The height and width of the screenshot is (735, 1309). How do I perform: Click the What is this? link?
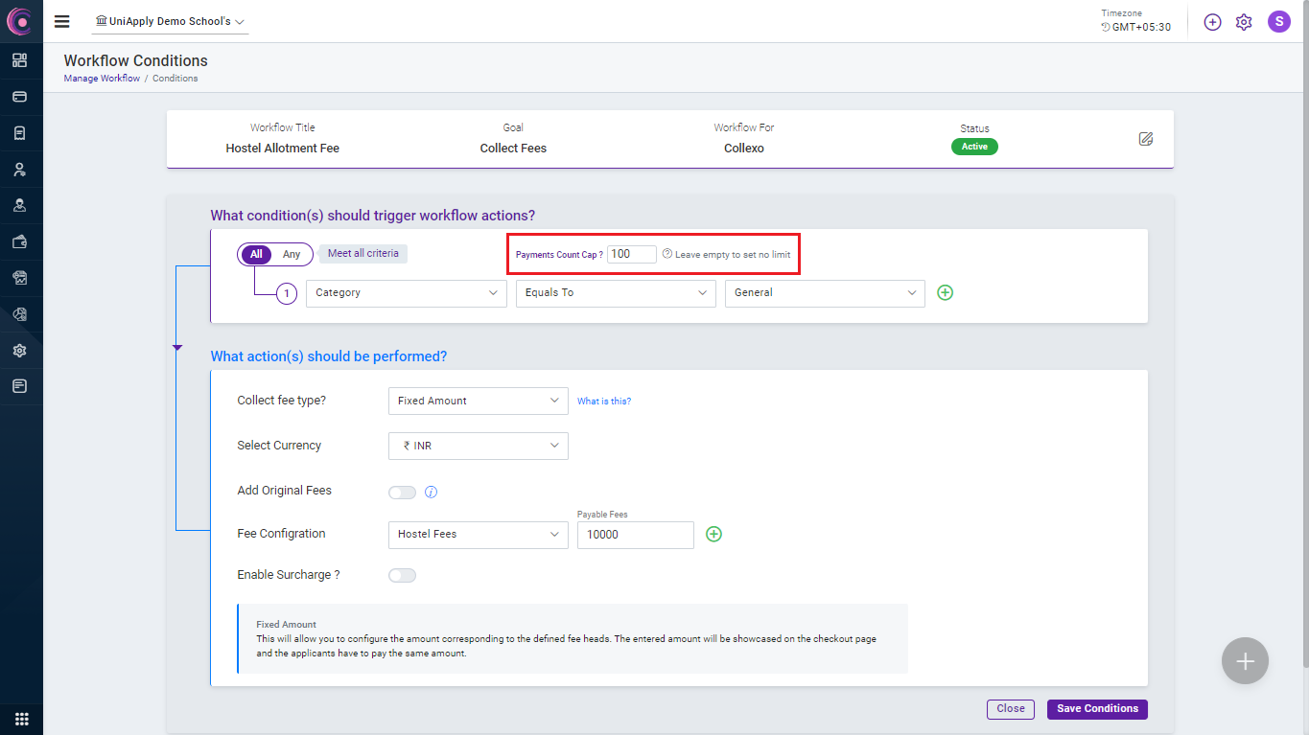[x=604, y=402]
